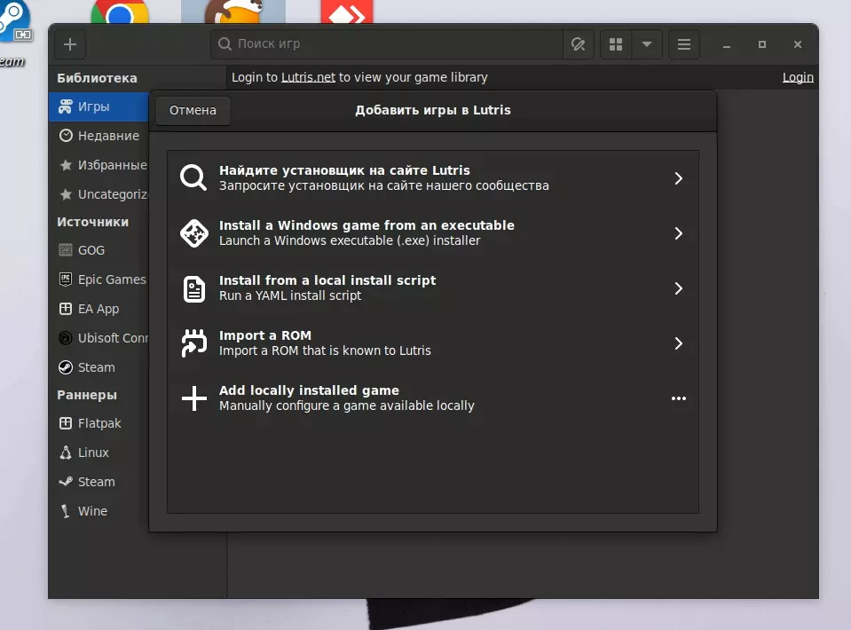Click the Login link at top right
Viewport: 851px width, 630px height.
[x=798, y=77]
